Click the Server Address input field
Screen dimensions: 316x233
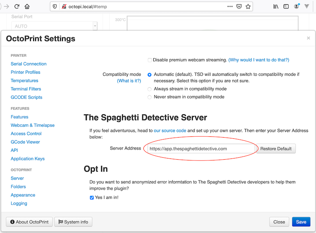pyautogui.click(x=201, y=149)
